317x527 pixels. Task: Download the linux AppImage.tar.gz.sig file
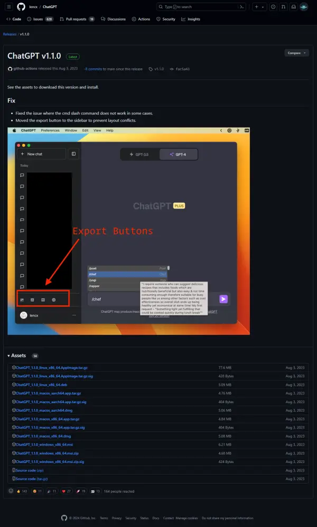click(54, 376)
